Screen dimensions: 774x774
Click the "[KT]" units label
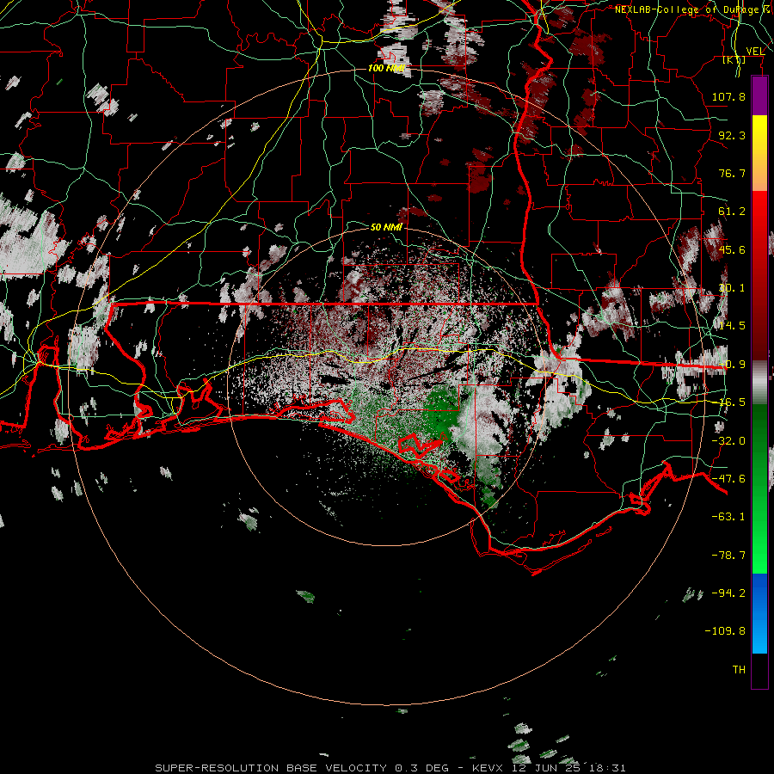734,59
